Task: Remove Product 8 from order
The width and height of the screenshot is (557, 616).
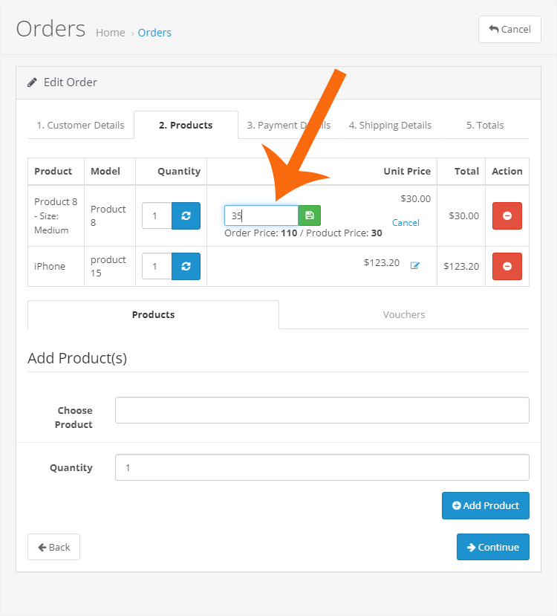Action: (x=507, y=215)
